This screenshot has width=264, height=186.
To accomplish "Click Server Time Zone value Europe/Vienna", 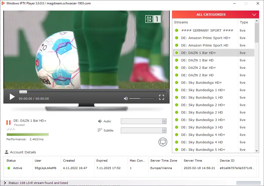I will 161,168.
